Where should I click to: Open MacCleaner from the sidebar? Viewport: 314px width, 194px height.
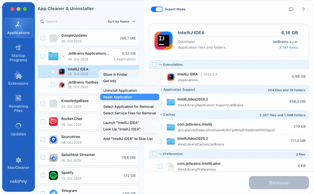pos(18,163)
